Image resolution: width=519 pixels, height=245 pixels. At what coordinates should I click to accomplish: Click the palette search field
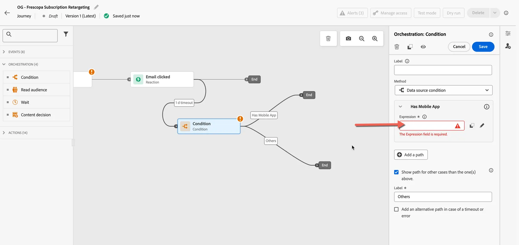tap(30, 36)
